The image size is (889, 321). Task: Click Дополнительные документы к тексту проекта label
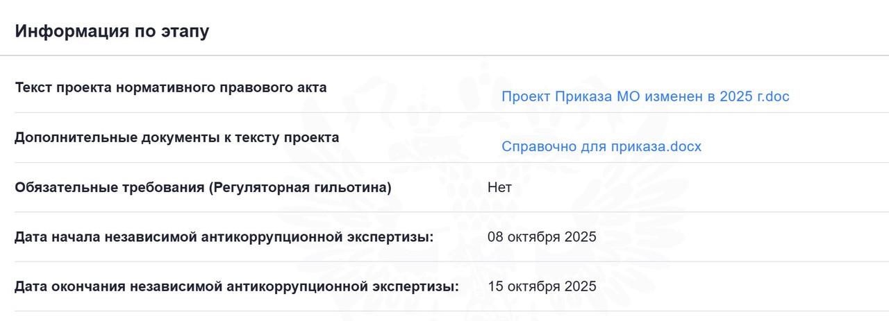coord(176,137)
